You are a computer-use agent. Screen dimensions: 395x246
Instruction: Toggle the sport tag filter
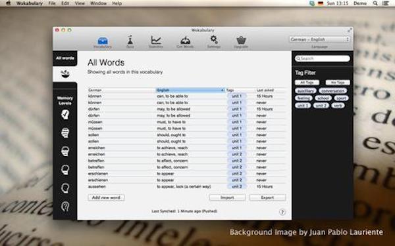click(341, 98)
